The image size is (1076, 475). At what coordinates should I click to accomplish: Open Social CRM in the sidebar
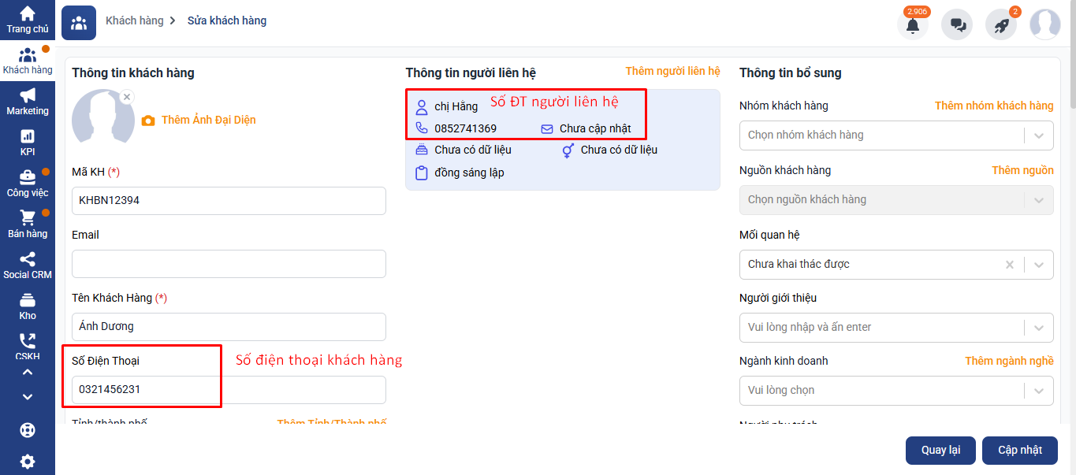[x=28, y=265]
